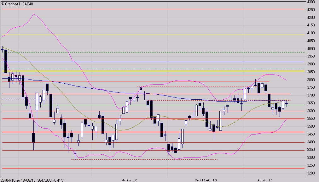Click the 3550 price axis label

tap(311, 119)
